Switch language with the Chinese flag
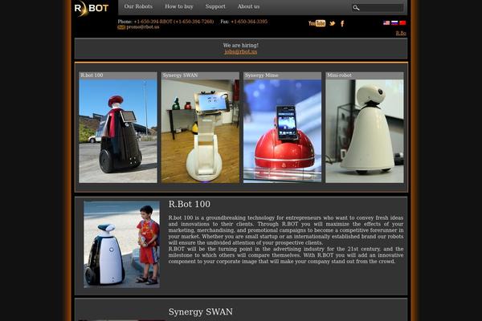 tap(402, 22)
